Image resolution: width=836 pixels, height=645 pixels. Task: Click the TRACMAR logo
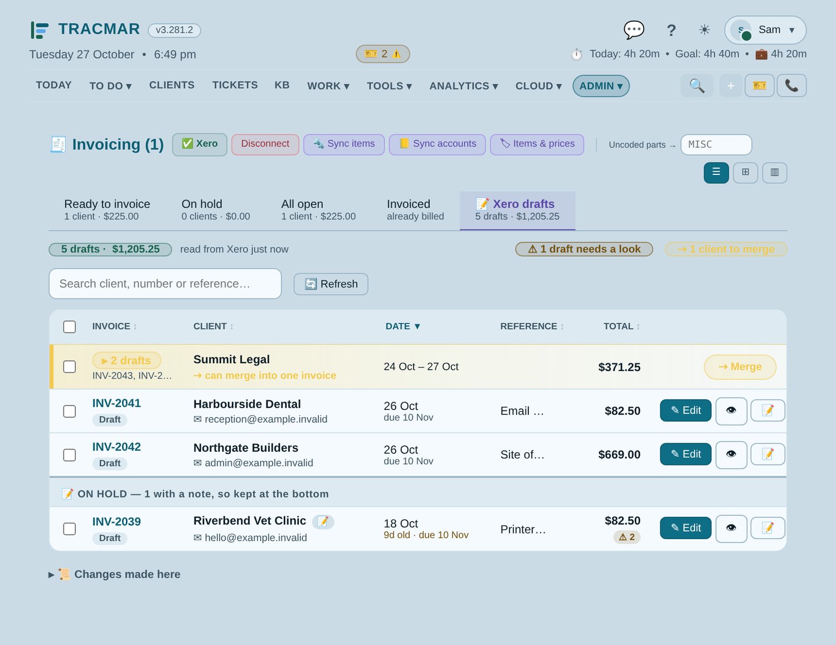(x=85, y=30)
